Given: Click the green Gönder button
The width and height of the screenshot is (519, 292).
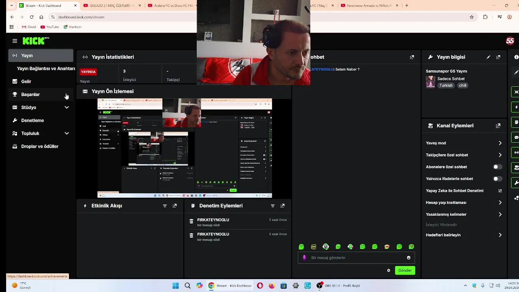Looking at the screenshot, I should [405, 271].
